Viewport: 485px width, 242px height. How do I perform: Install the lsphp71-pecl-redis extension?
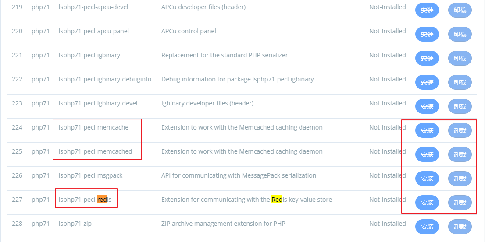[x=427, y=203]
